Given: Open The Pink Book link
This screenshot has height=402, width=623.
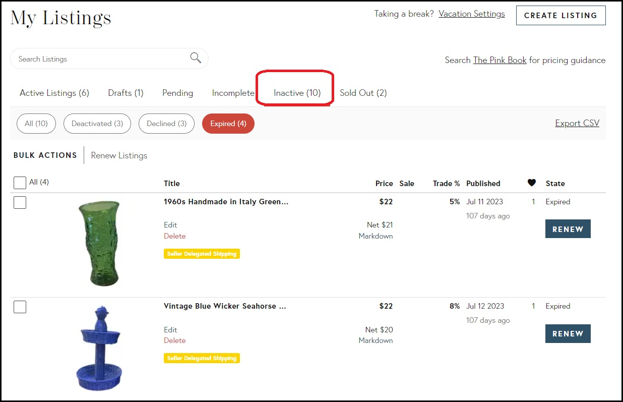Looking at the screenshot, I should [500, 60].
